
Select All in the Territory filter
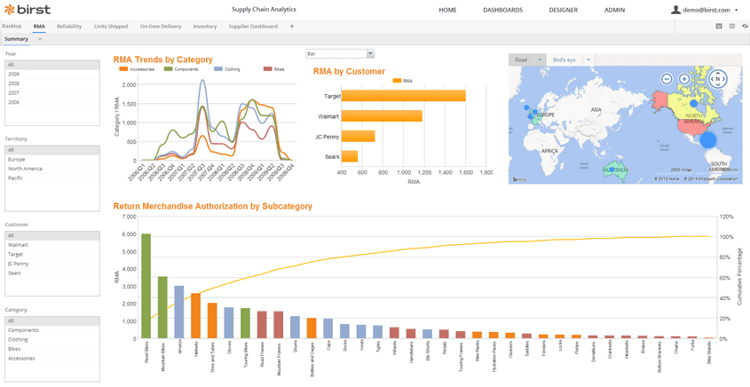click(52, 150)
